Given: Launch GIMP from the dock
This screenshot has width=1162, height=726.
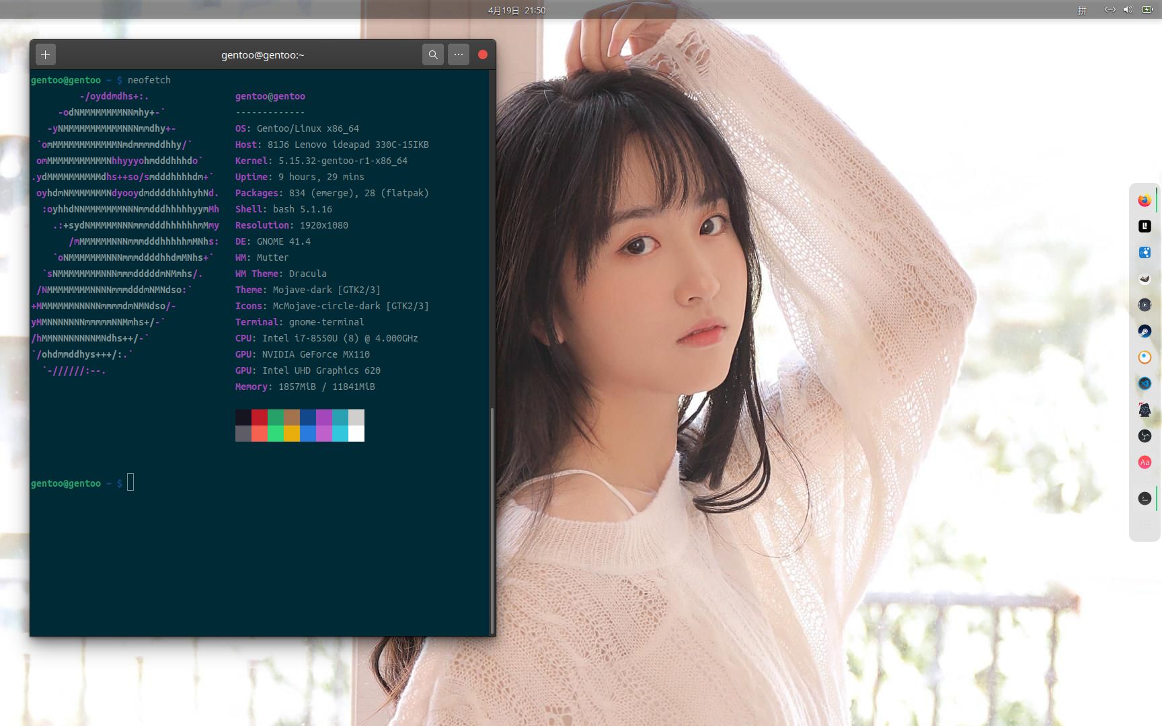Looking at the screenshot, I should [x=1145, y=279].
